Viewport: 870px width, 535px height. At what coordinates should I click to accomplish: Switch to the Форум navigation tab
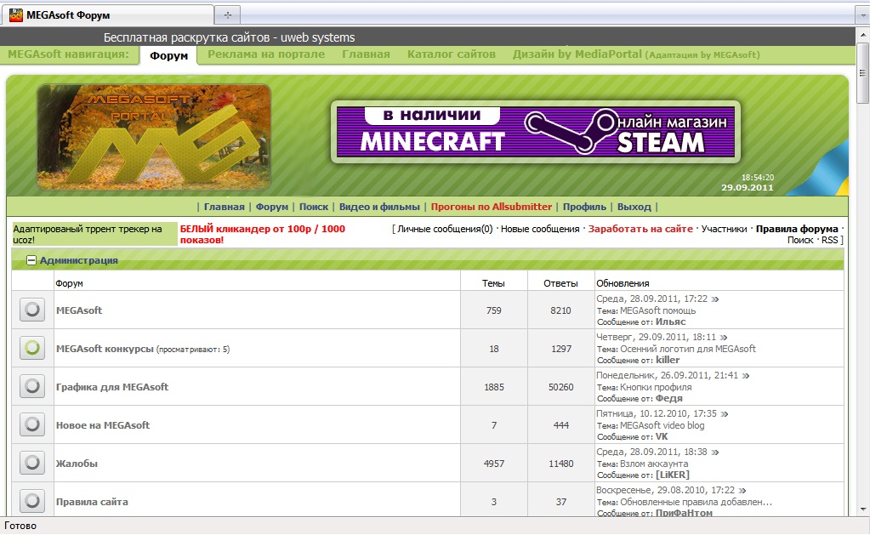(x=168, y=55)
